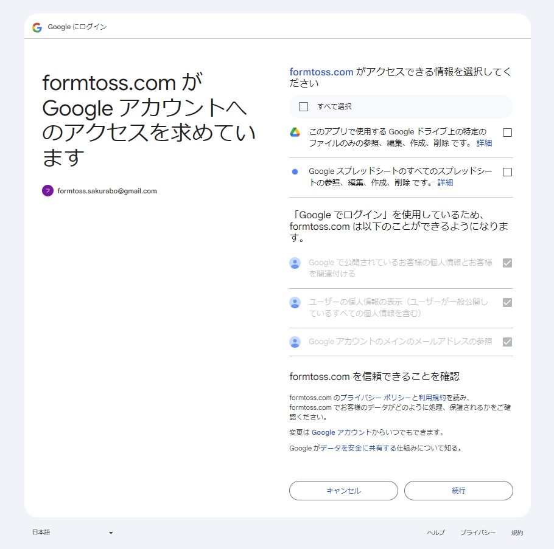Click the formtoss.com link at top right
The height and width of the screenshot is (549, 554).
click(x=321, y=72)
